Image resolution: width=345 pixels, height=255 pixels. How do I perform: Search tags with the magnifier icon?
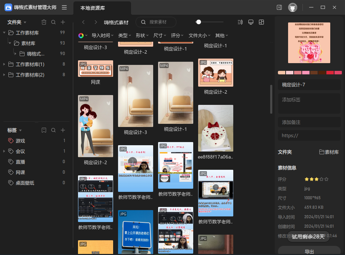[53, 130]
